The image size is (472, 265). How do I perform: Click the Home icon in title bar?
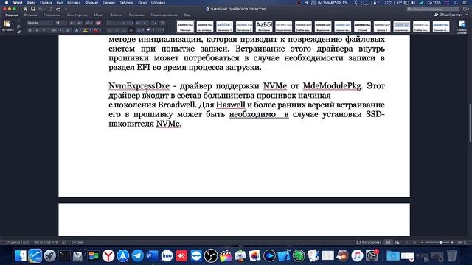point(25,10)
